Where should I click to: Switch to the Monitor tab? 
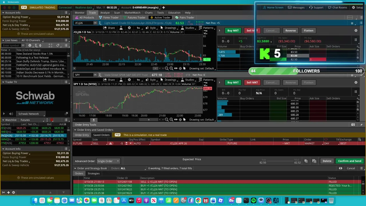(80, 13)
